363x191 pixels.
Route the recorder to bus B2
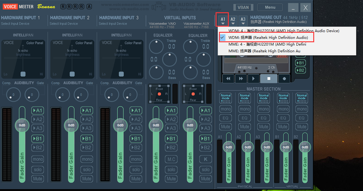[300, 70]
